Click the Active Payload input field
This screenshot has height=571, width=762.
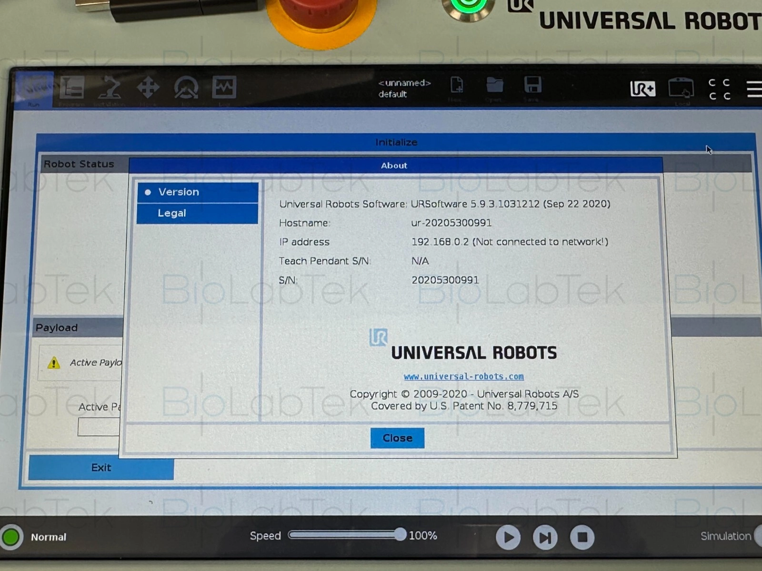(x=99, y=427)
